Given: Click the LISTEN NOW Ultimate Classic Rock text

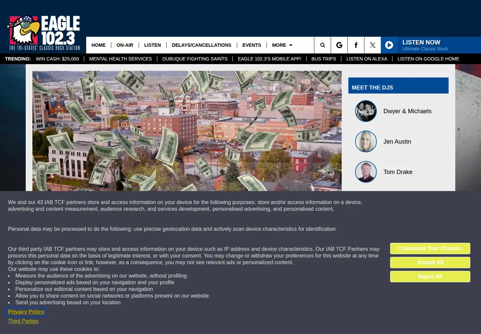Looking at the screenshot, I should pos(425,45).
